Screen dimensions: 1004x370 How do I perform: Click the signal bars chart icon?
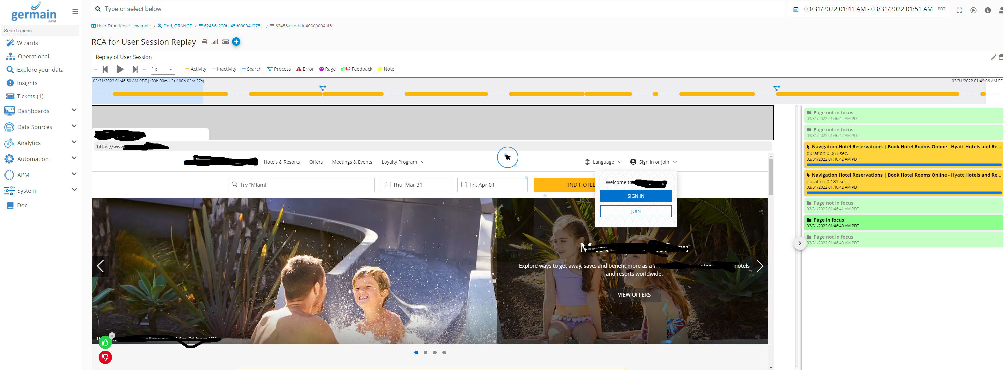tap(215, 42)
